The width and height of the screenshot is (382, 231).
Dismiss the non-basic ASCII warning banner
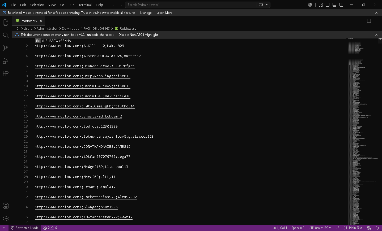click(x=376, y=35)
